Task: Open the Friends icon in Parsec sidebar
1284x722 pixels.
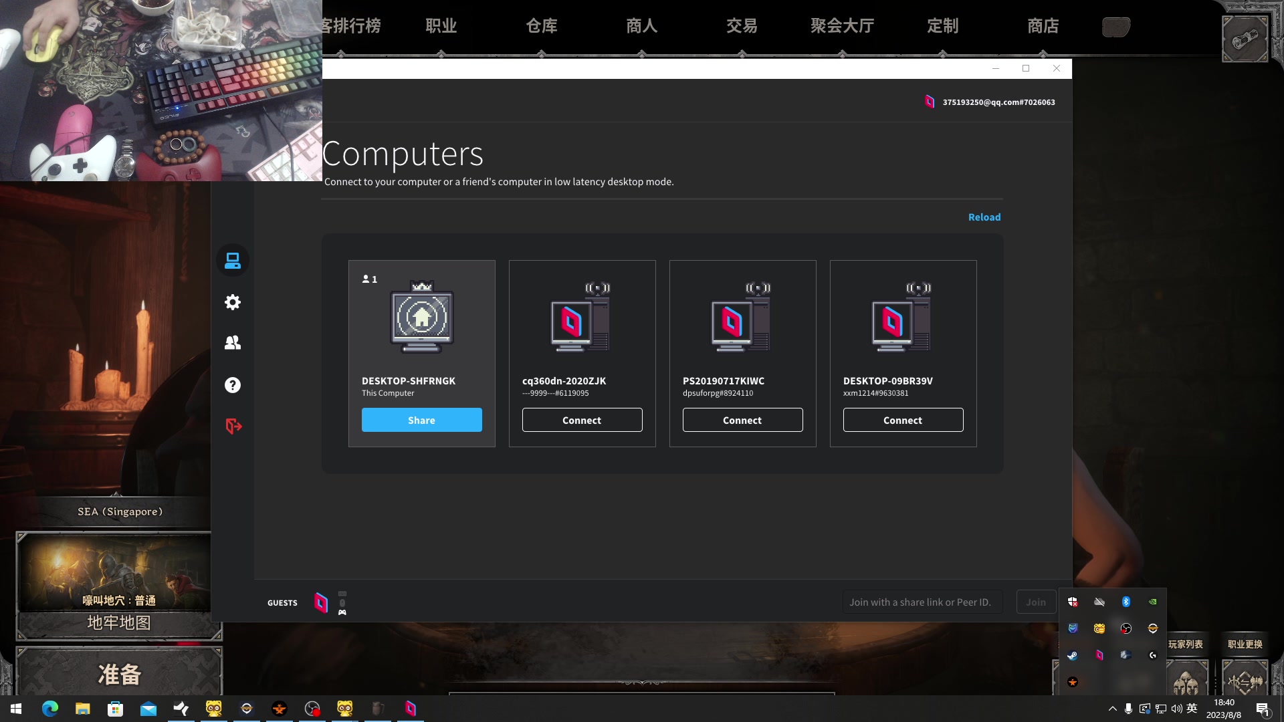Action: tap(233, 343)
